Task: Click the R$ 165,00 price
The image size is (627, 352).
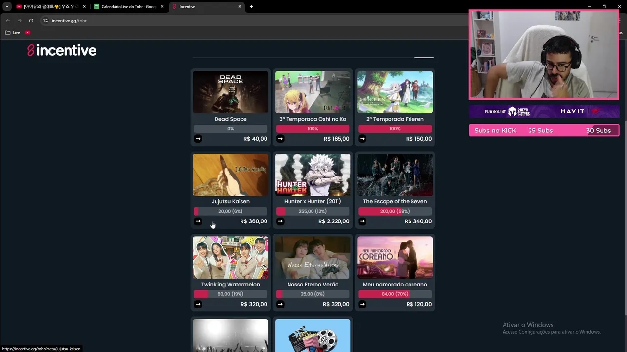Action: point(337,139)
